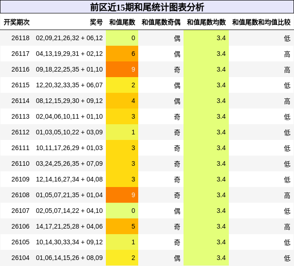Click issue number 26116
This screenshot has height=266, width=294.
point(20,69)
